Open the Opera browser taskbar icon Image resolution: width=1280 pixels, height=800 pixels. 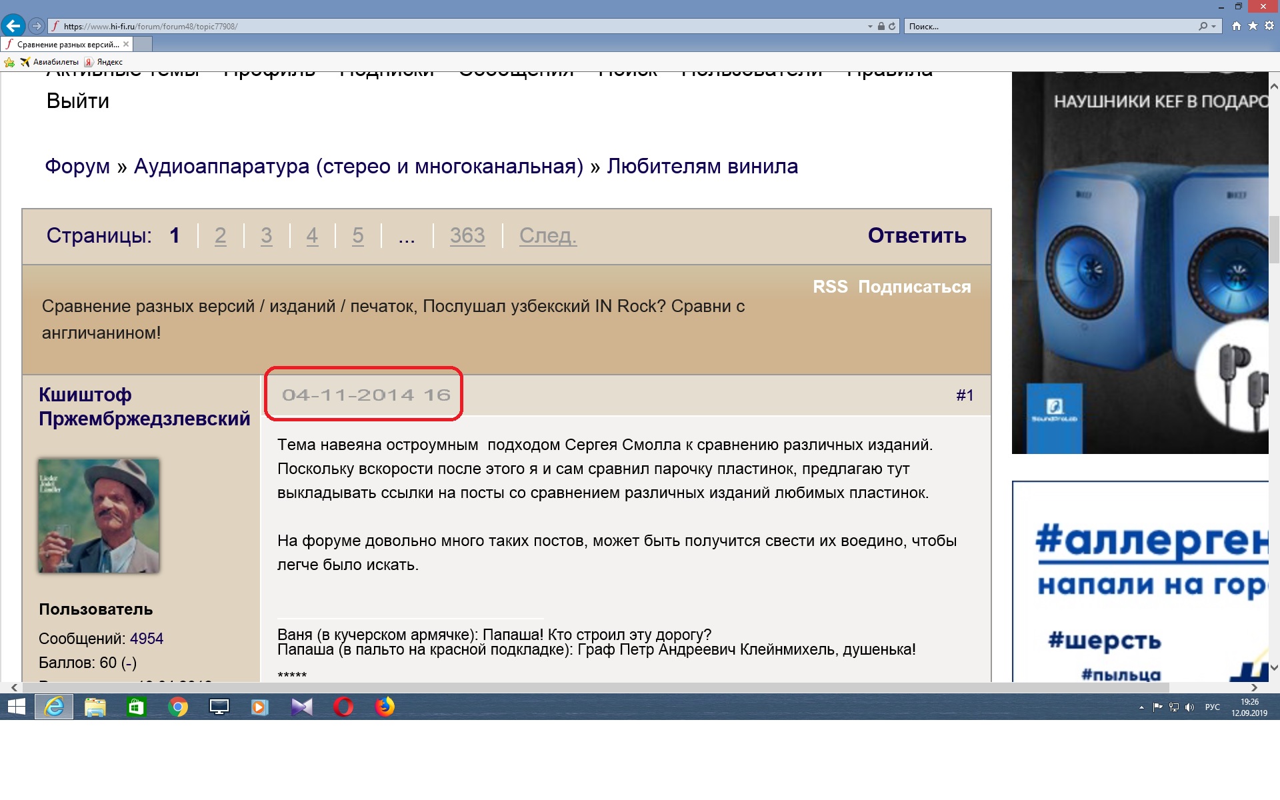point(343,707)
